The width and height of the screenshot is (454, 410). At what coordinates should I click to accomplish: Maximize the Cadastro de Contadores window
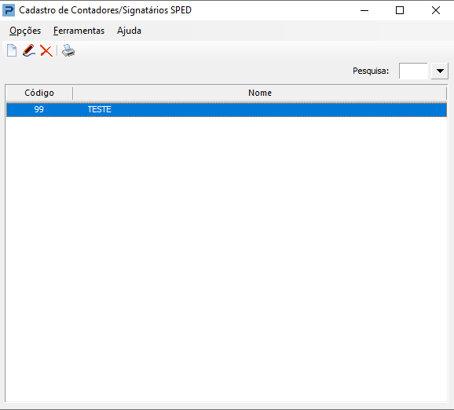coord(400,10)
